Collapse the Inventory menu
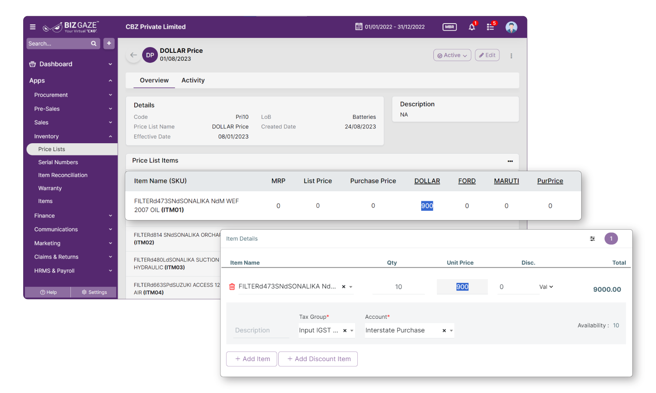 (x=110, y=137)
